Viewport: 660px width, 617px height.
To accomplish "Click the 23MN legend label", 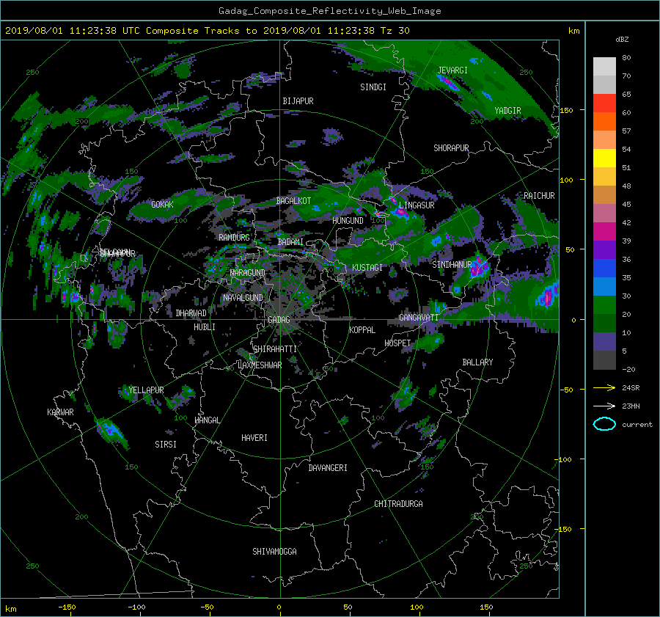I will (631, 406).
